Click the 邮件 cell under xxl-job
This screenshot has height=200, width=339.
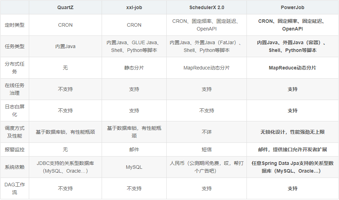pos(134,149)
